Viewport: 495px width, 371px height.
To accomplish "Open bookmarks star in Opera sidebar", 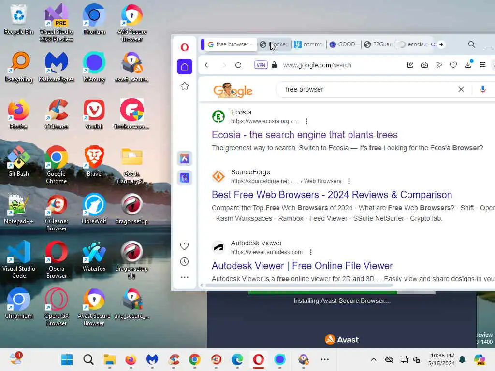I will coord(185,86).
